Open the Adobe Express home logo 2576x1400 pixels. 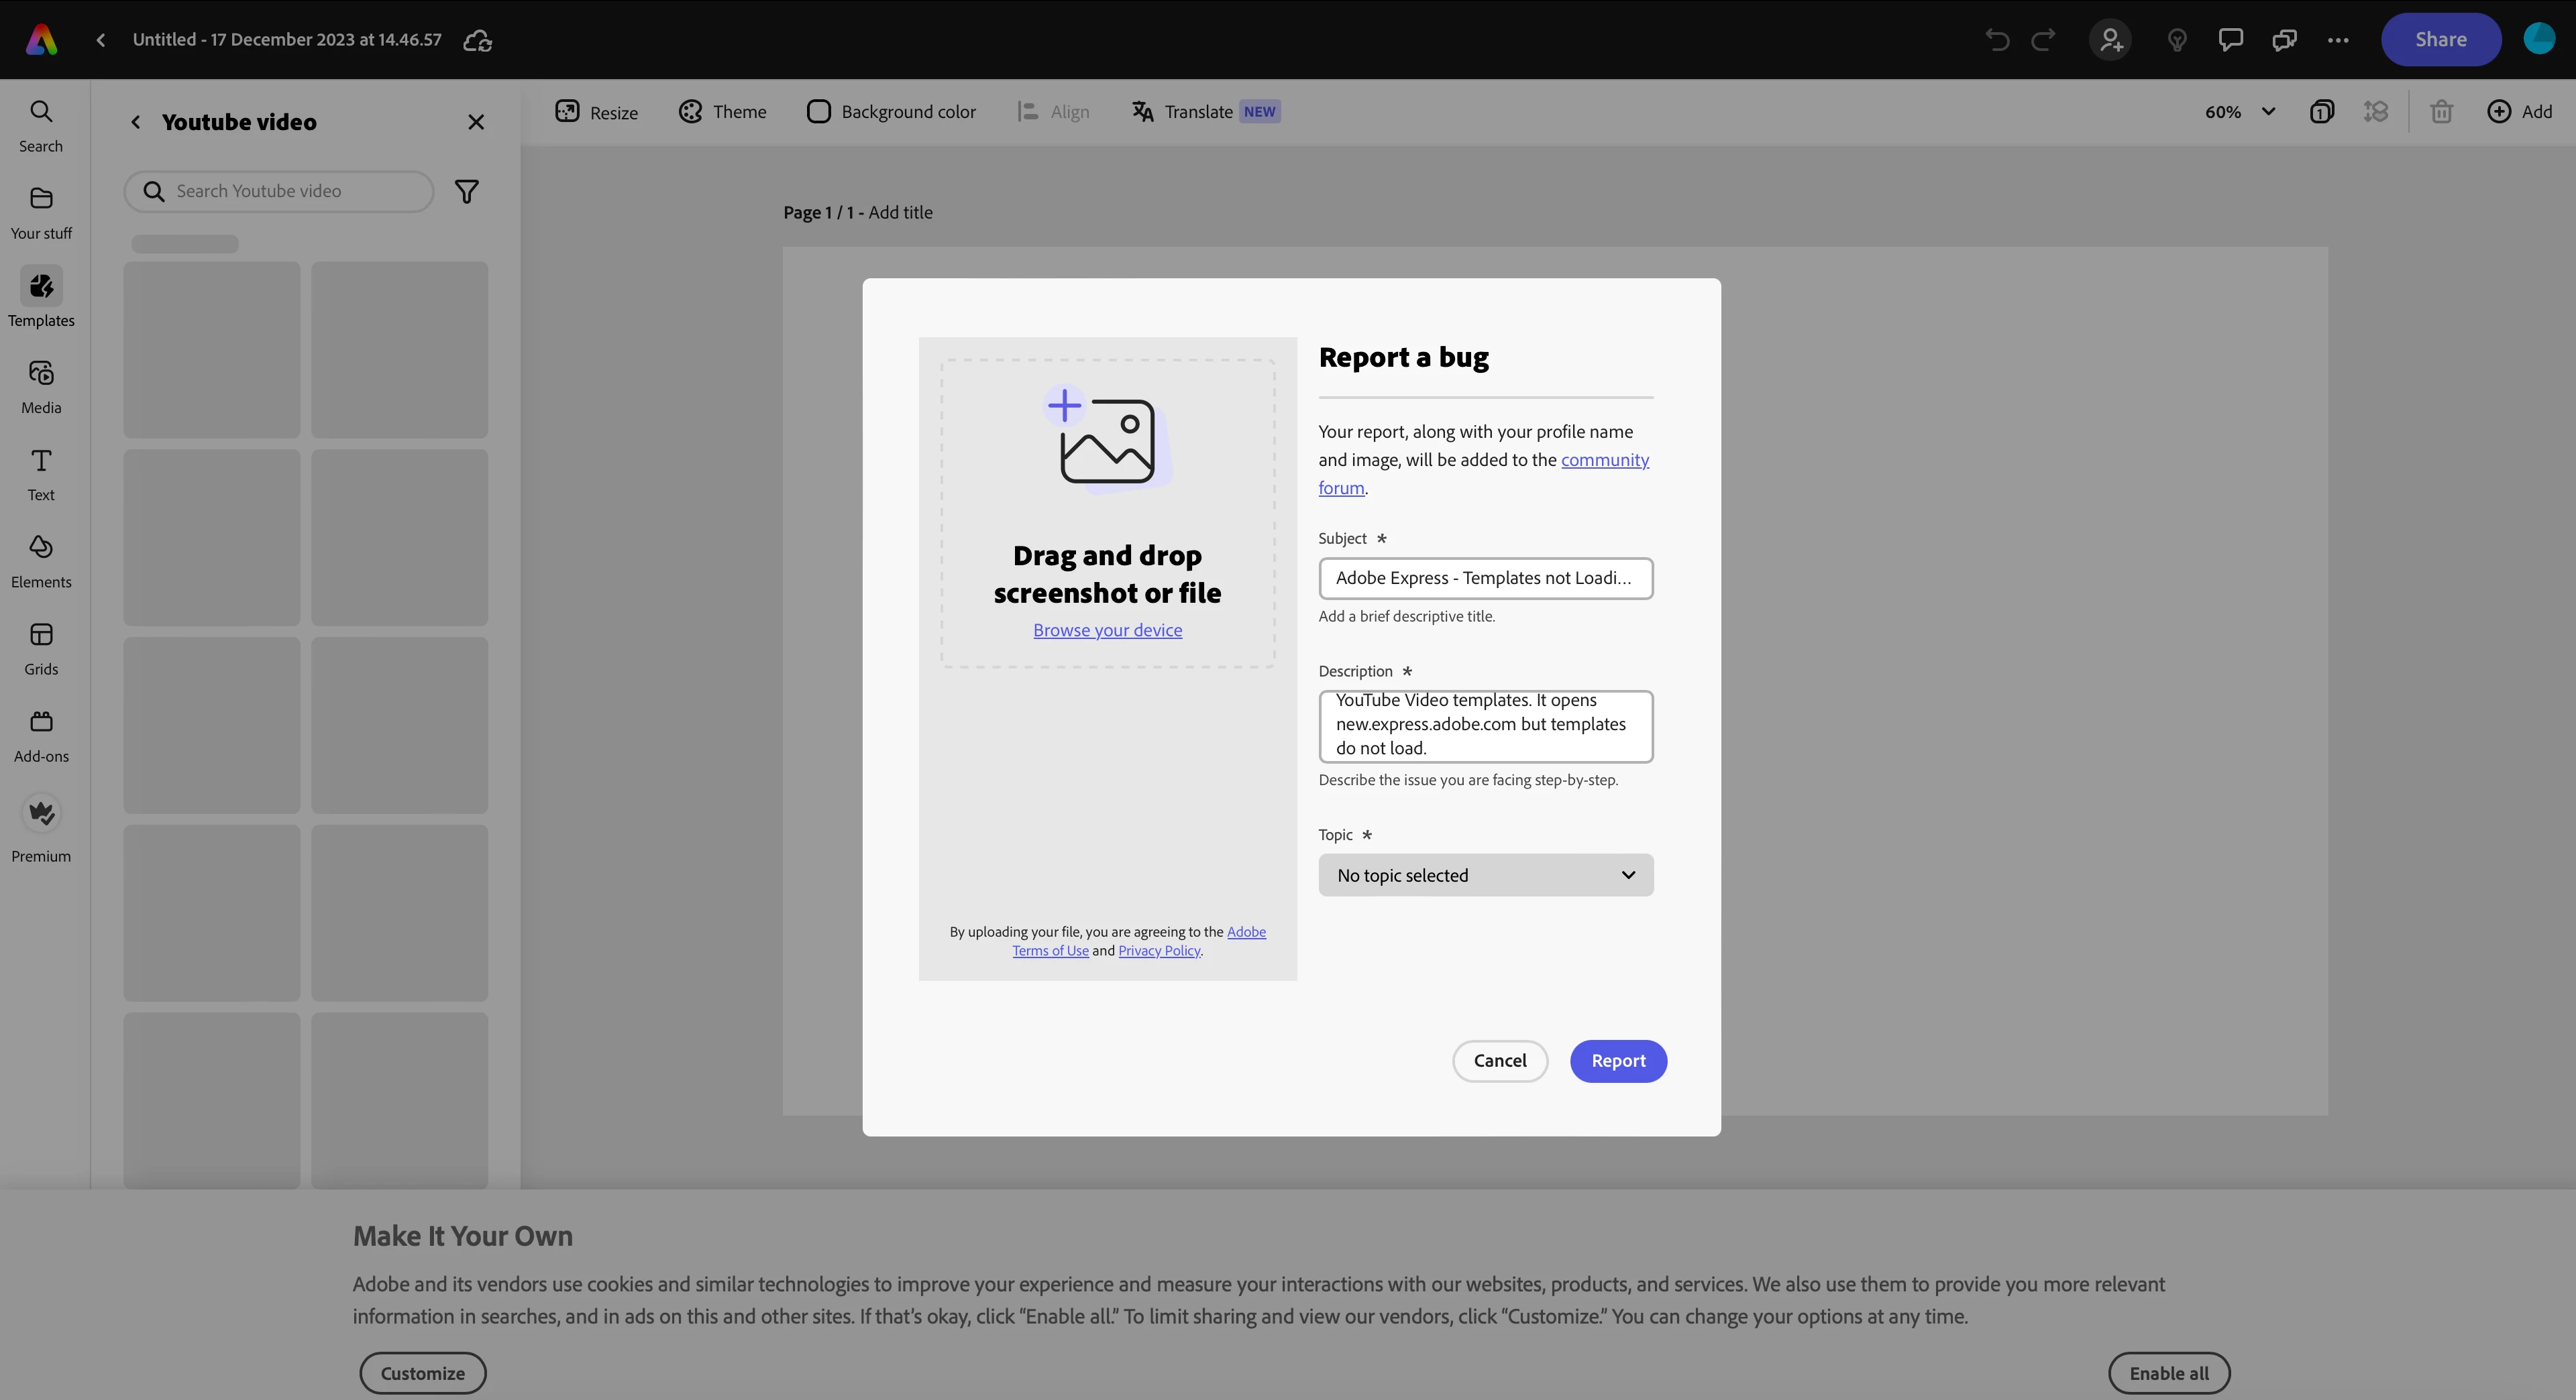(41, 40)
